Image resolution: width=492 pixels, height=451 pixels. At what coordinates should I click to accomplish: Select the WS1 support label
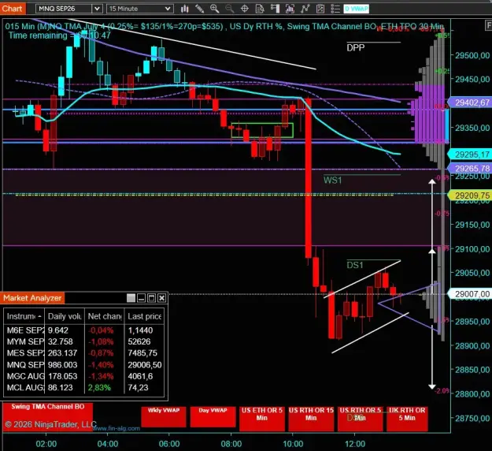click(333, 180)
